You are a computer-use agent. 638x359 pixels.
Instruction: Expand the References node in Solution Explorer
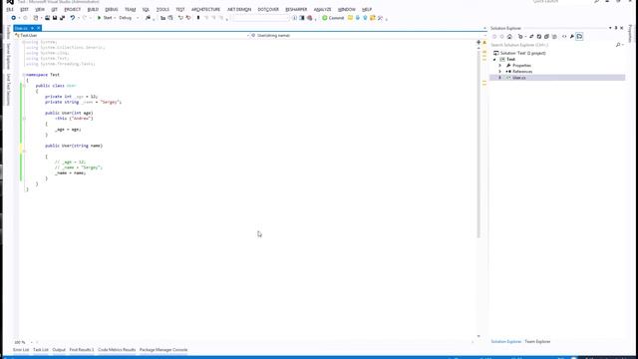pyautogui.click(x=500, y=71)
